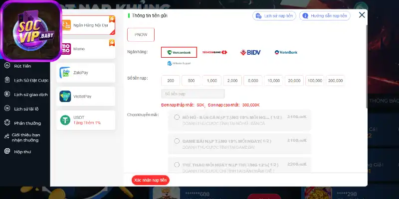Pick the 200,000 deposit amount
This screenshot has width=399, height=199.
(335, 81)
